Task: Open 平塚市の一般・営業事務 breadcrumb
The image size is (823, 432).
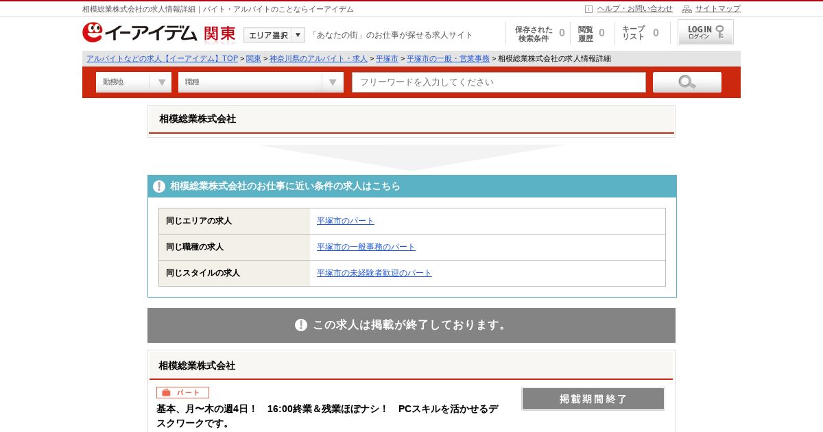Action: click(448, 59)
